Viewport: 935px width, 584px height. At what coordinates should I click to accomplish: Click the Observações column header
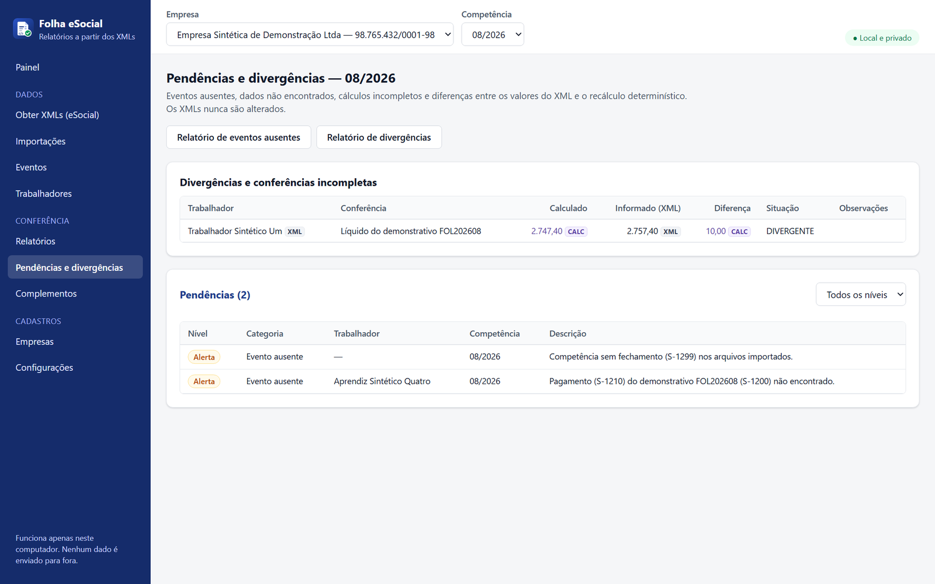pyautogui.click(x=864, y=208)
